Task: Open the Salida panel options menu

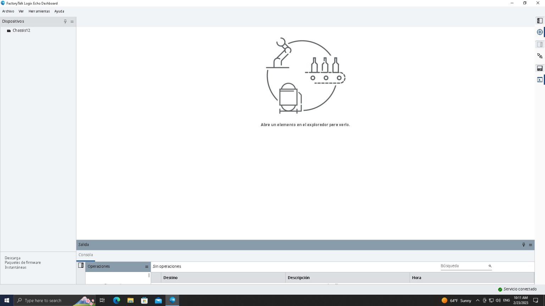Action: coord(531,245)
